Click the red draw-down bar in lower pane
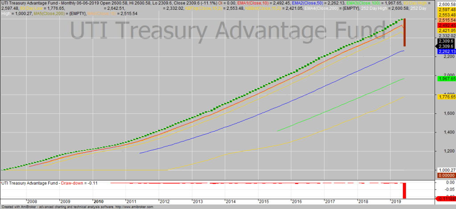Viewport: 456px width, 209px height. 405,190
